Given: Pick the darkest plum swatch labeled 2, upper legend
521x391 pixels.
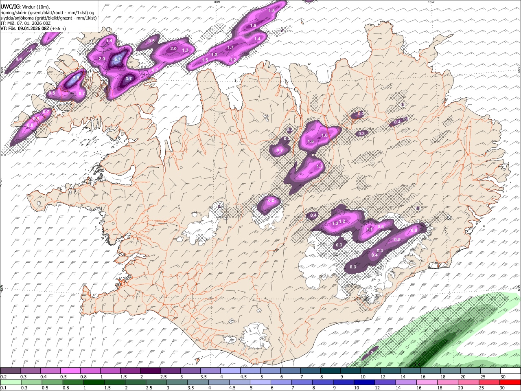Looking at the screenshot, I should coord(150,371).
